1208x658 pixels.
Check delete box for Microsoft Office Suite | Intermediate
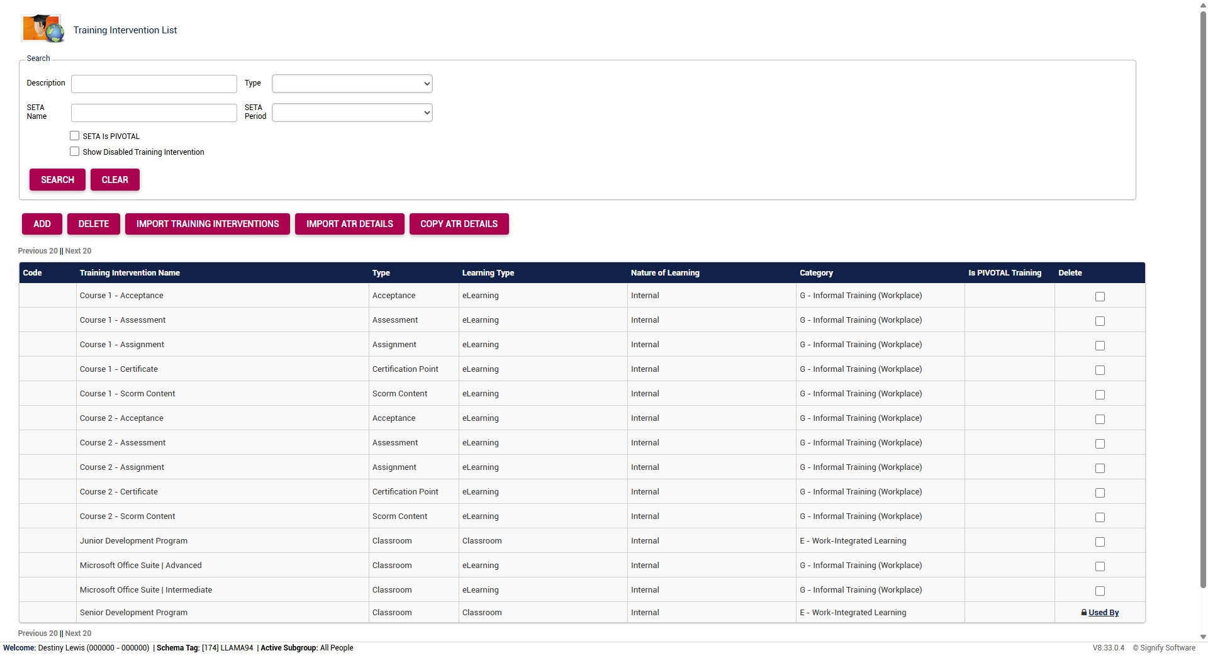click(1100, 591)
